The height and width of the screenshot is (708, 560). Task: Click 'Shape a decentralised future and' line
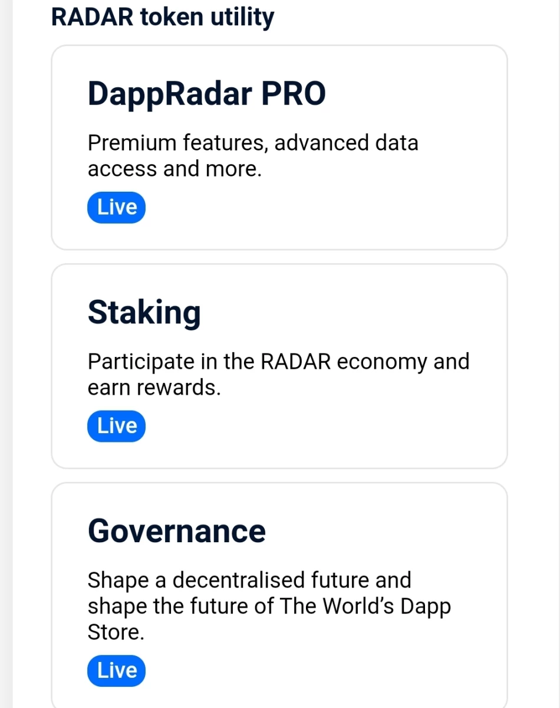point(249,580)
